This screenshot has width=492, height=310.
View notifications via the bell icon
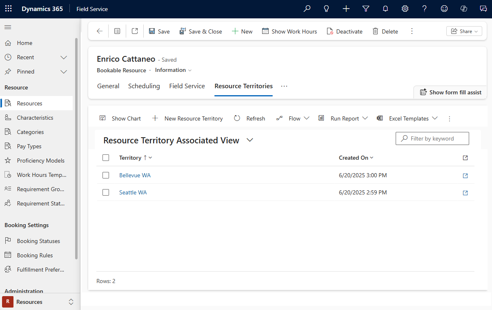(385, 9)
